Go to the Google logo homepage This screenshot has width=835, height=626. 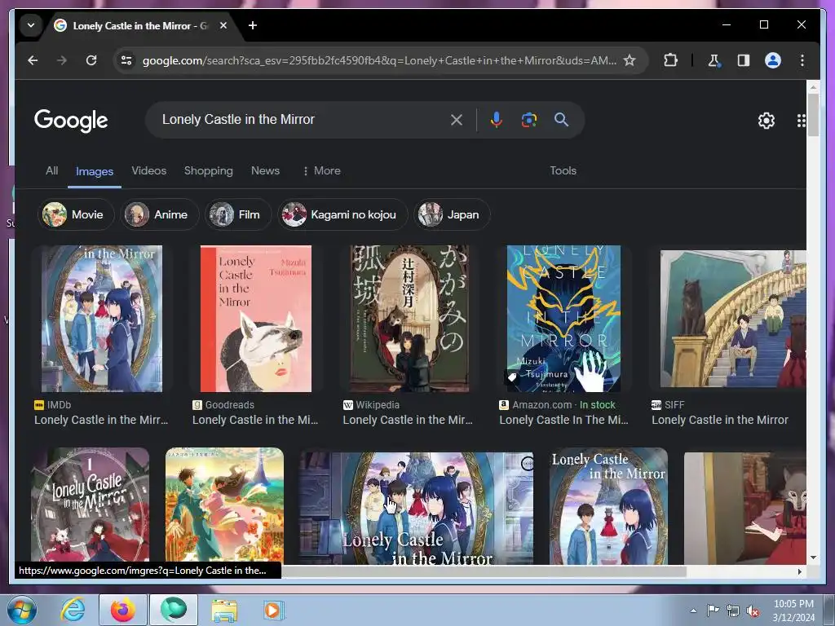tap(71, 121)
